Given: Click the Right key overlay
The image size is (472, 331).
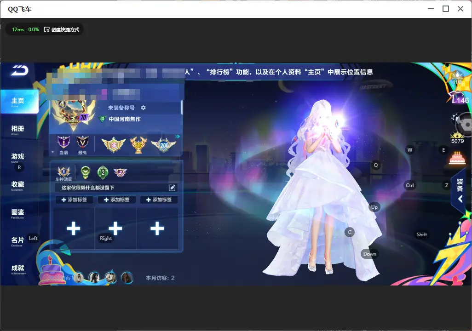Looking at the screenshot, I should click(106, 238).
